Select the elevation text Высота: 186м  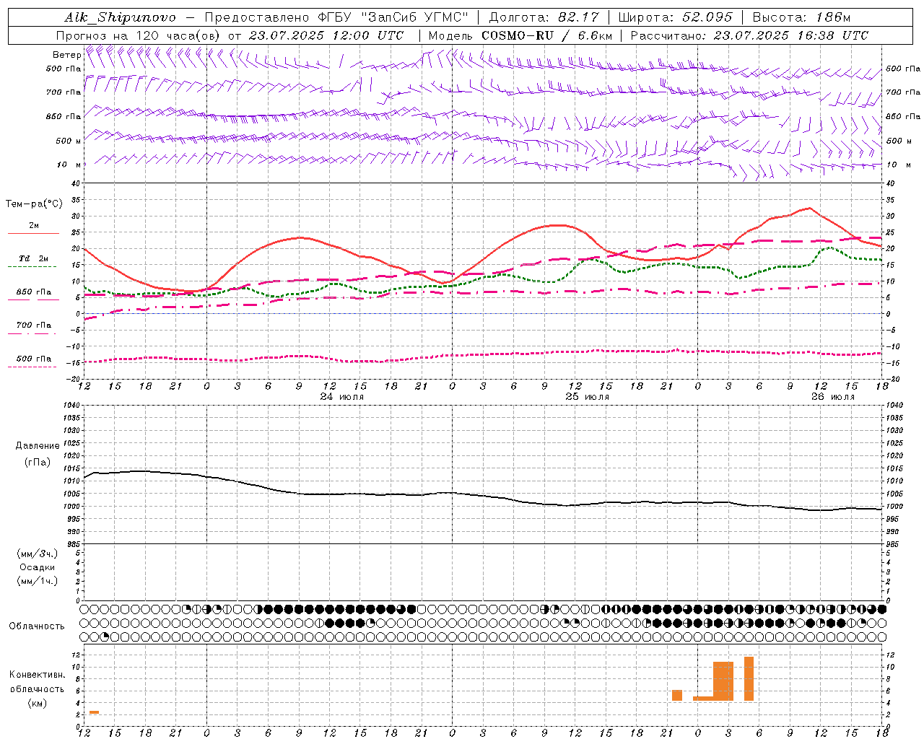801,17
